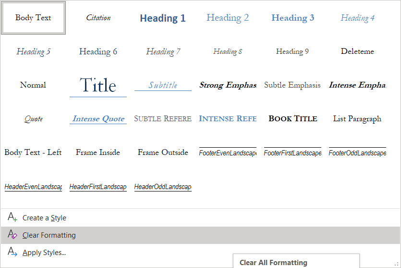Apply the Heading 3 style
Image resolution: width=401 pixels, height=268 pixels.
point(292,18)
